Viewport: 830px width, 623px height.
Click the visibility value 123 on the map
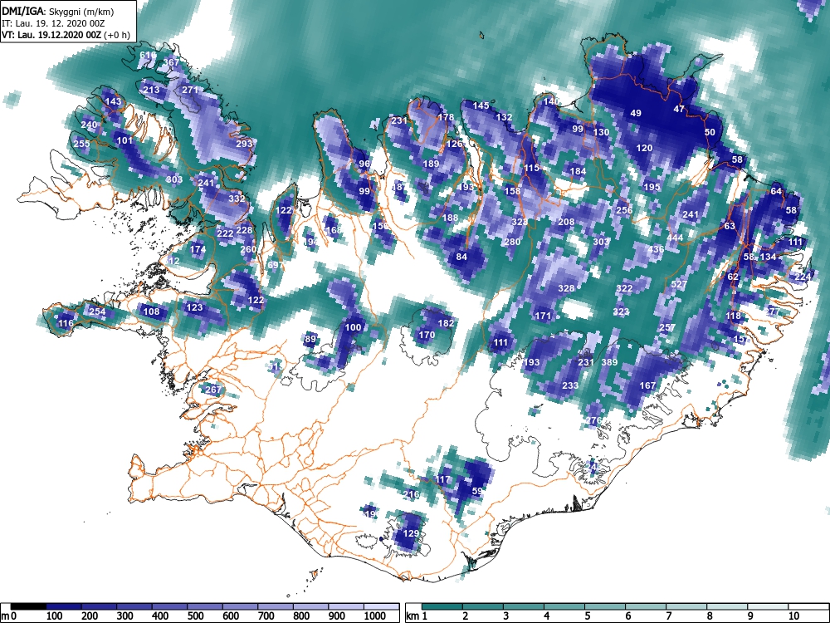tap(194, 307)
